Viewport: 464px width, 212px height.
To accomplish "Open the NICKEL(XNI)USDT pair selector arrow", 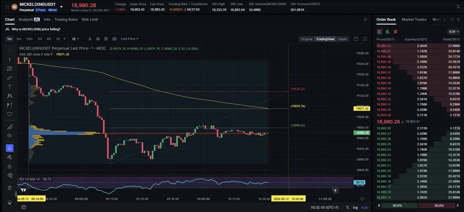I will tap(61, 7).
